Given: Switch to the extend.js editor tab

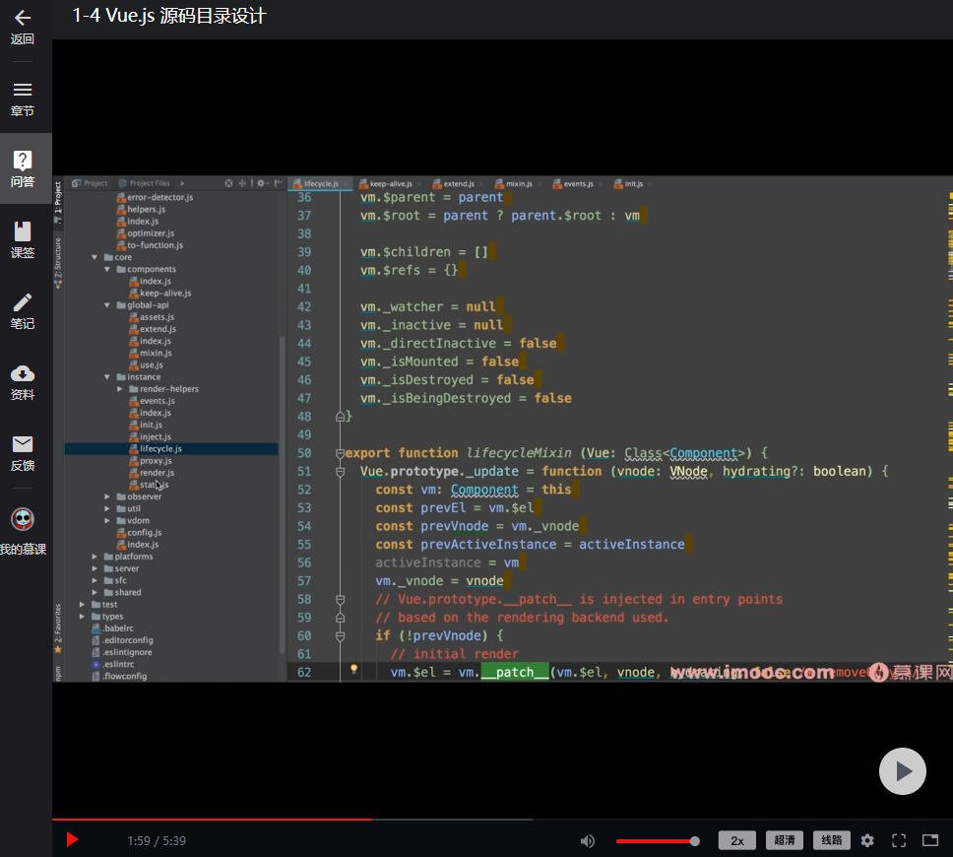Looking at the screenshot, I should pos(458,183).
